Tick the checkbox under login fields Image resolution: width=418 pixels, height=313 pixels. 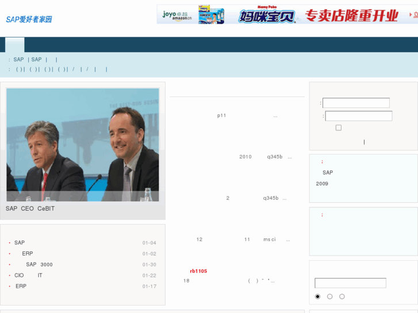339,127
